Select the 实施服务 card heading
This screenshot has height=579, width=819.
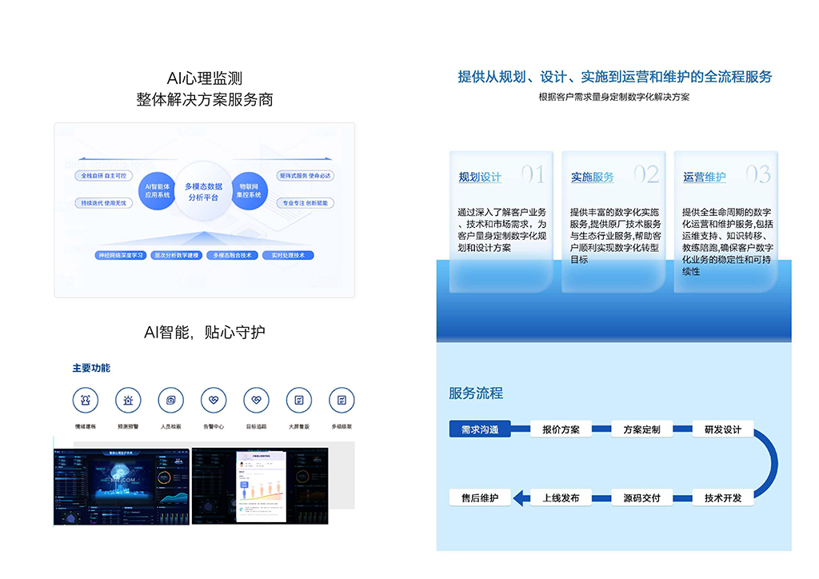(593, 178)
